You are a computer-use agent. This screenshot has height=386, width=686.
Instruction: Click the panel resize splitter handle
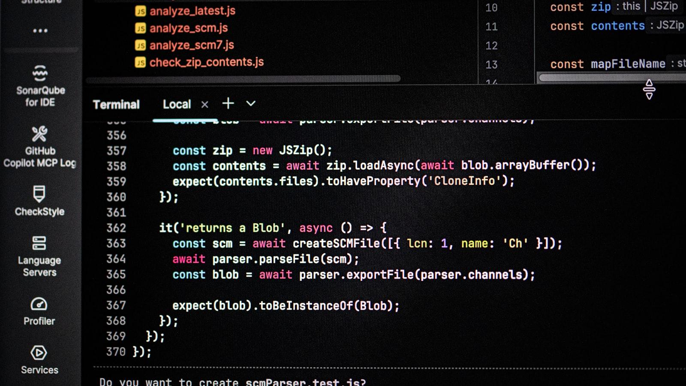click(x=649, y=89)
